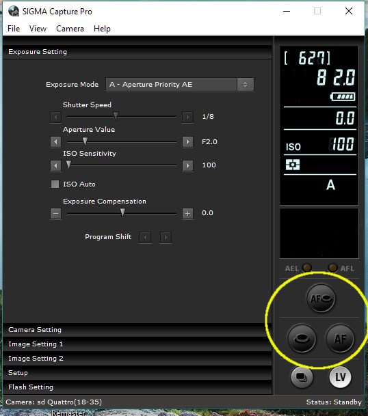Click the Camera: sd Quattro(18-35) status text
Viewport: 368px width, 416px height.
pyautogui.click(x=53, y=402)
